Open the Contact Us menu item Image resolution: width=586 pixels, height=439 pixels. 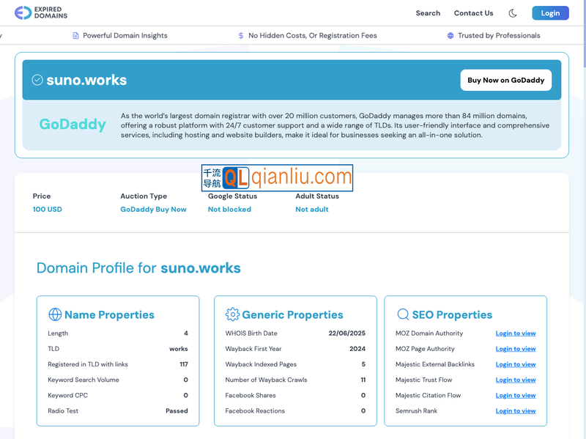473,13
